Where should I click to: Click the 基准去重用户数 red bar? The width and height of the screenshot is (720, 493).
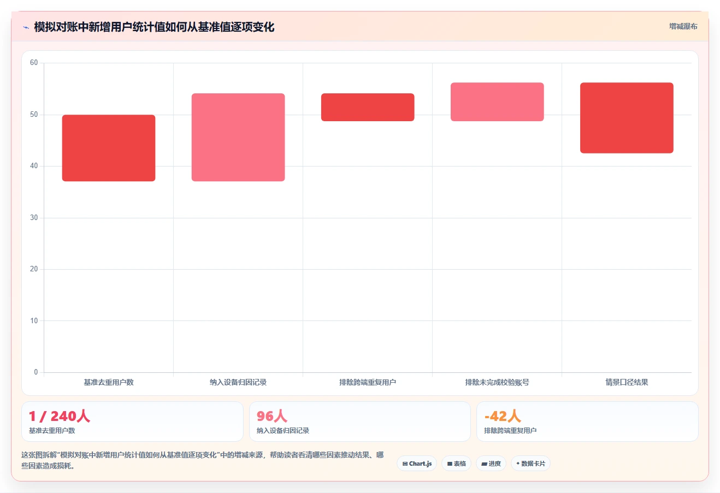pyautogui.click(x=109, y=148)
